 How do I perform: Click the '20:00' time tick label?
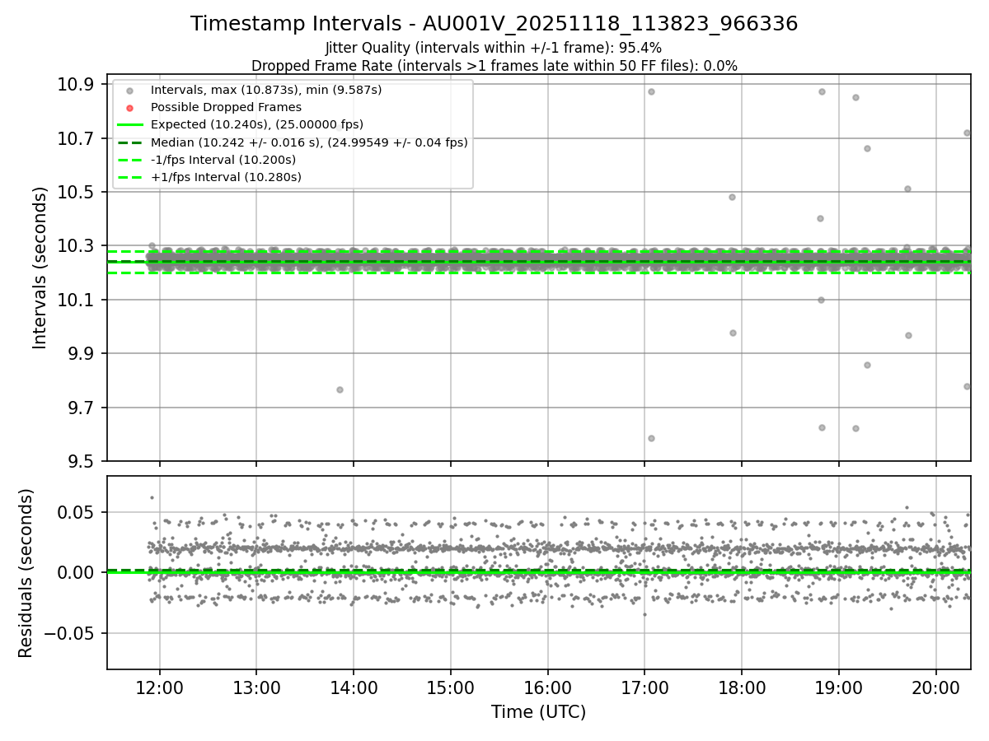pos(935,687)
